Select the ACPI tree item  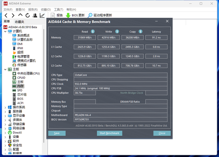[18, 103]
